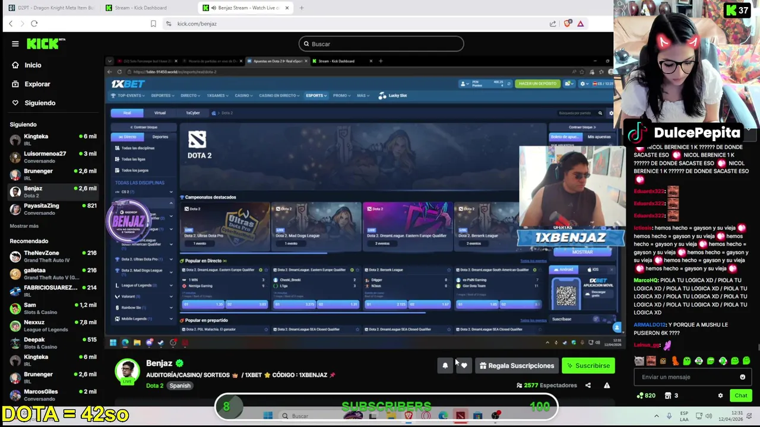
Task: Open a new browser tab
Action: click(x=302, y=8)
